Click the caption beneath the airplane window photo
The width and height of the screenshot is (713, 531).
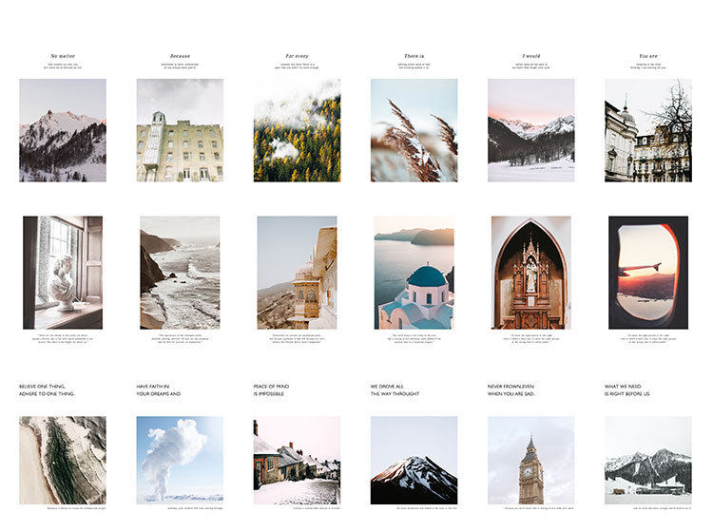coord(648,339)
